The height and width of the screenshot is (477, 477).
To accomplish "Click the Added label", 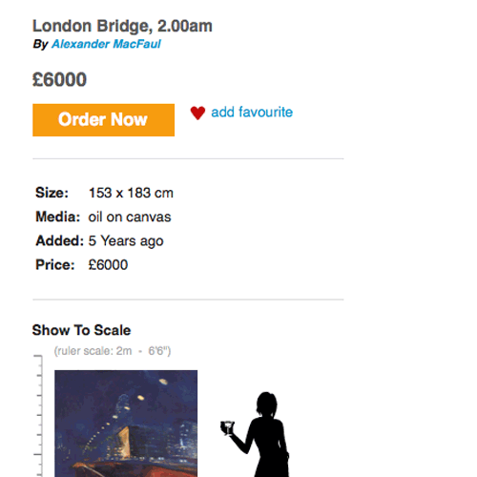I will click(x=59, y=240).
